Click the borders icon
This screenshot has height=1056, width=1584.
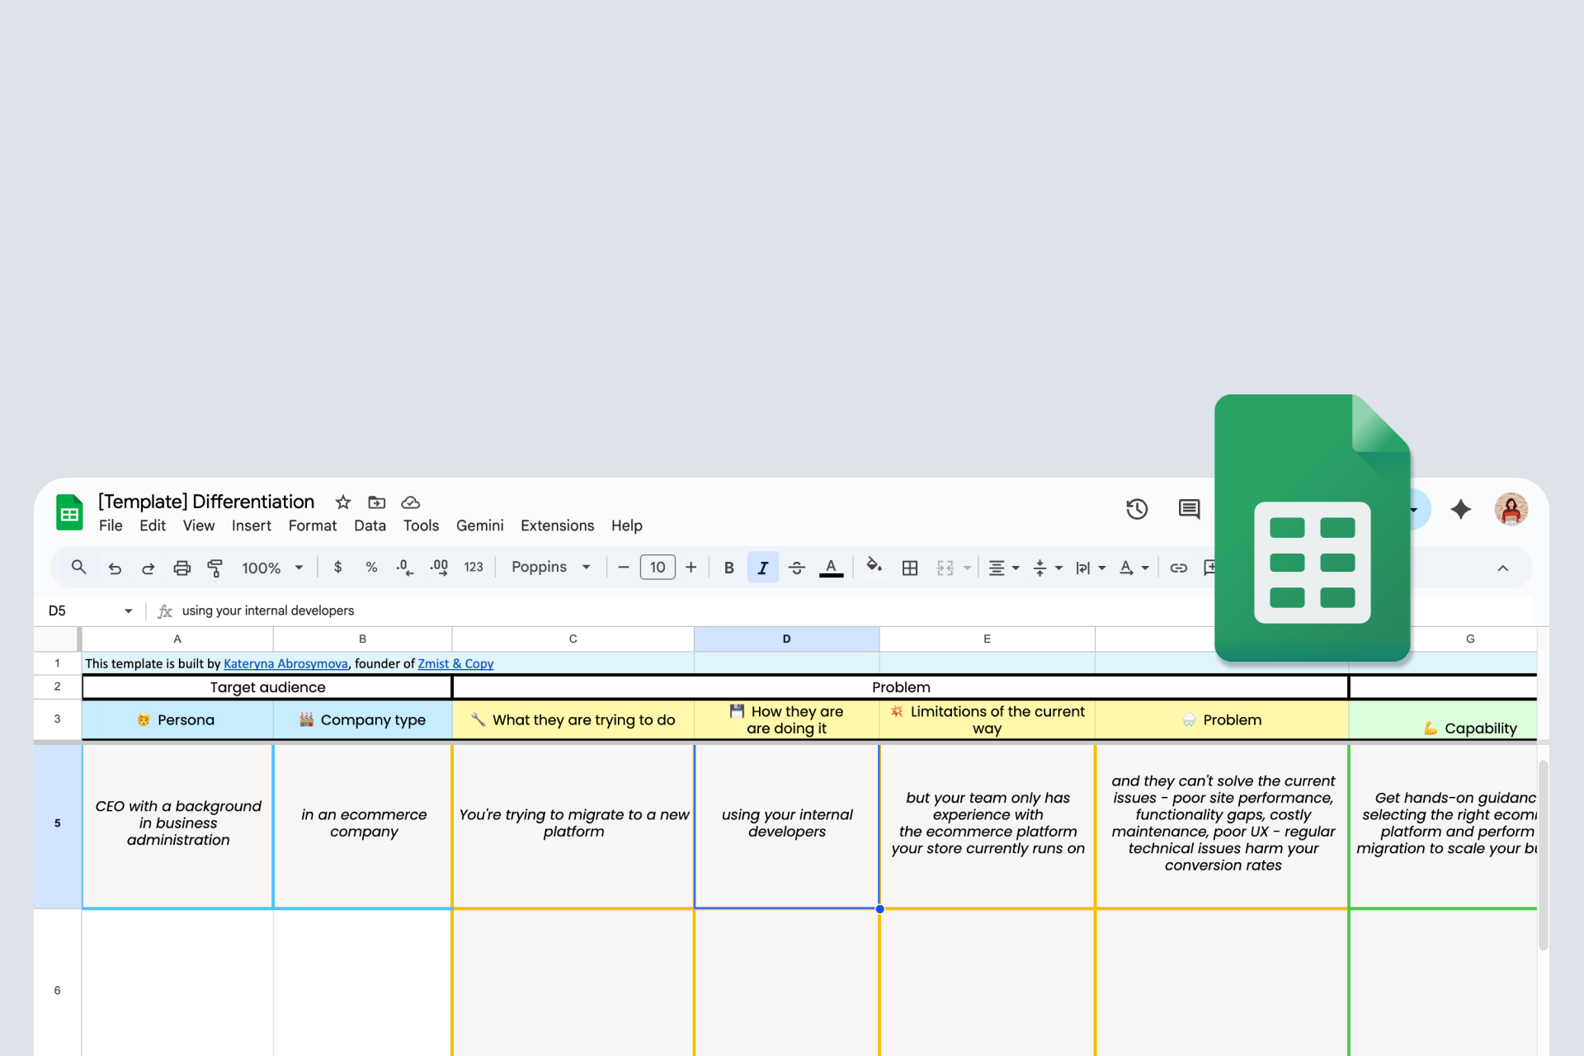[x=909, y=568]
